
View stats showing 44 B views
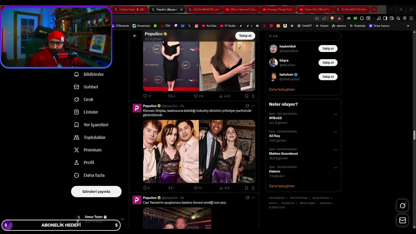225,96
